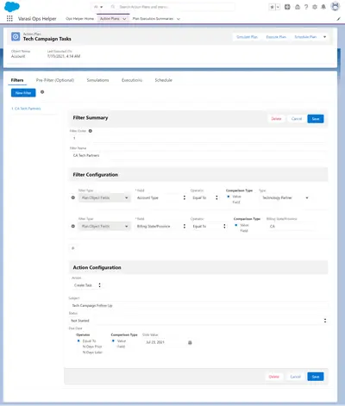Click Cancel in the bottom footer bar
The width and height of the screenshot is (345, 406).
pyautogui.click(x=295, y=377)
